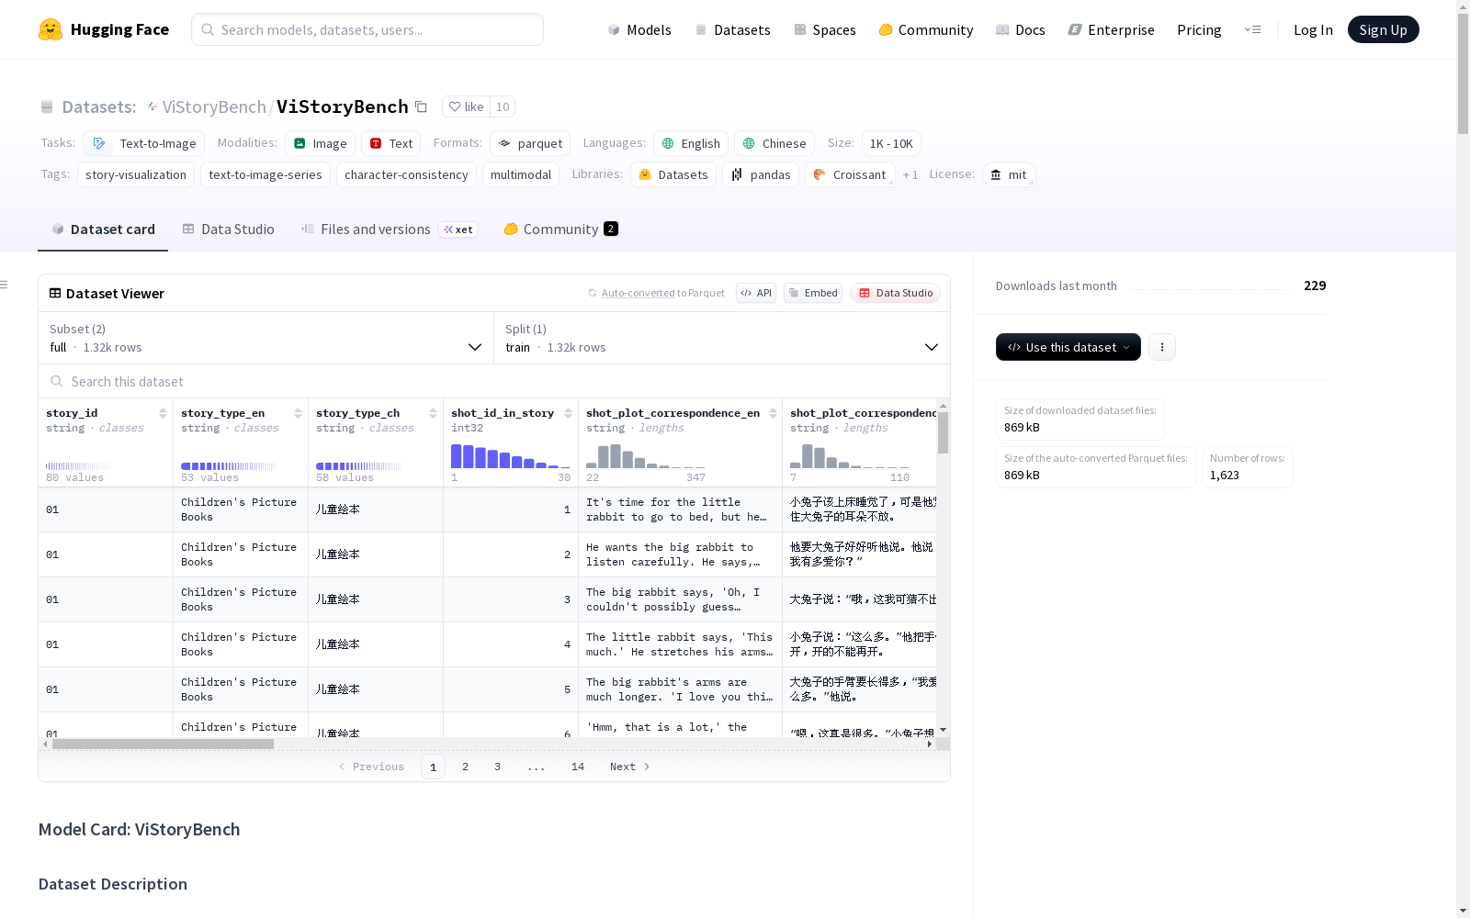Expand the Split train dropdown
The image size is (1470, 918).
click(722, 338)
